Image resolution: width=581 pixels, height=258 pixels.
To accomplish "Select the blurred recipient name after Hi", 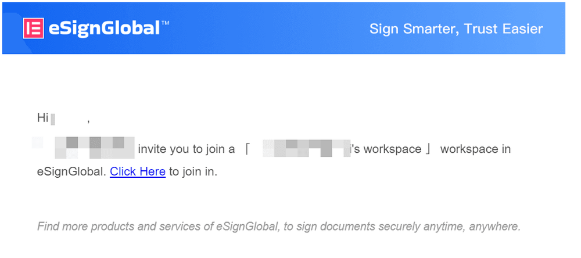I will [x=66, y=119].
